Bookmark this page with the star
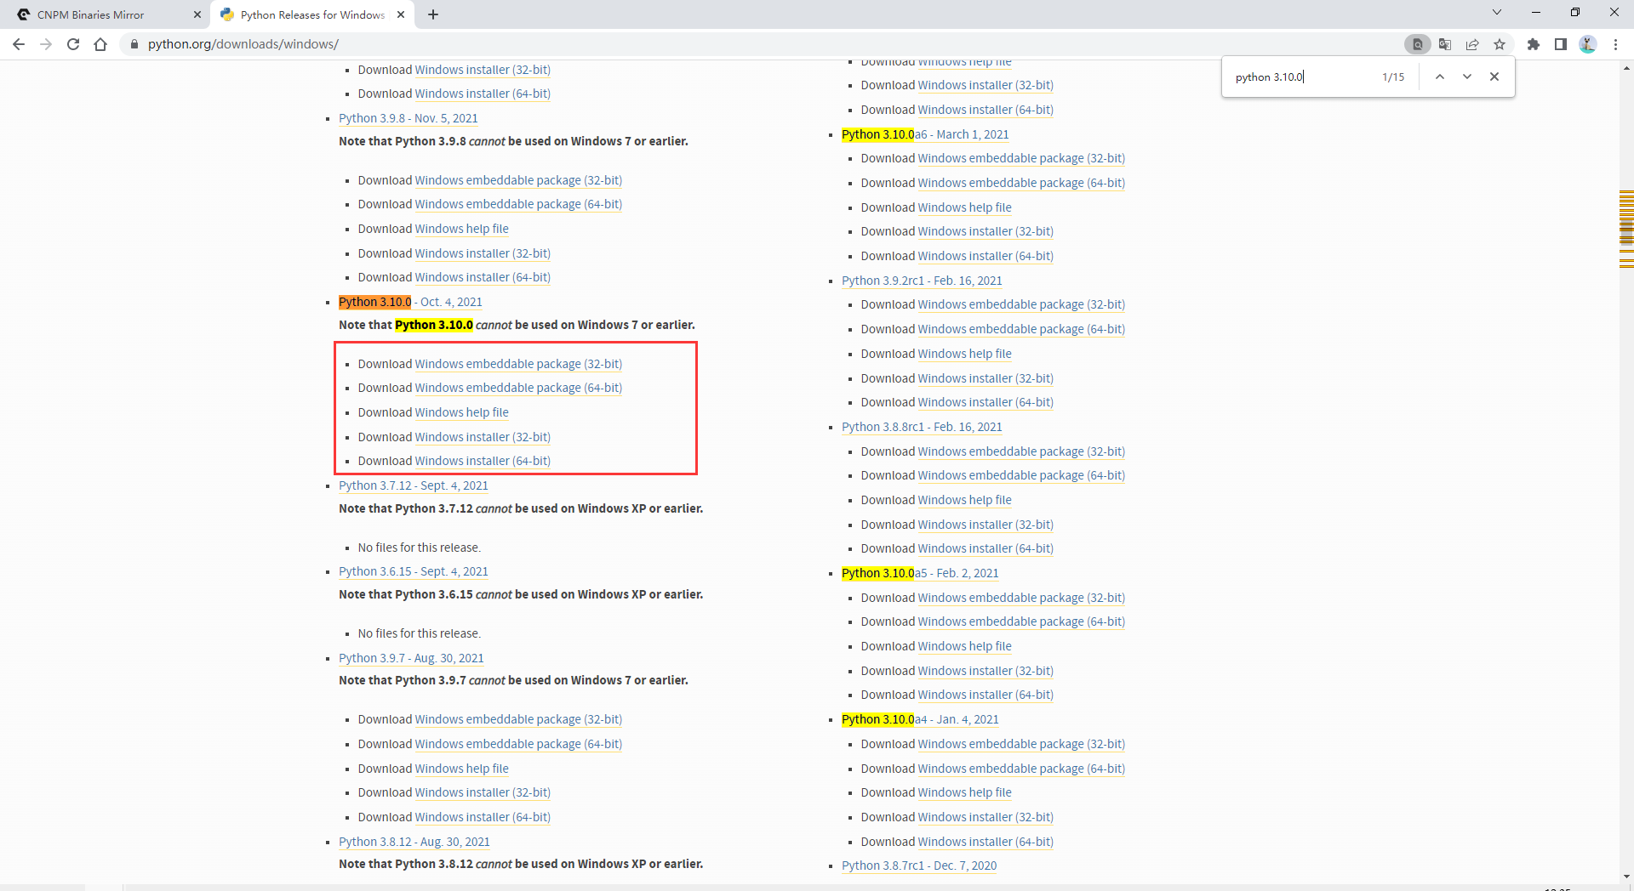Viewport: 1634px width, 891px height. coord(1500,44)
